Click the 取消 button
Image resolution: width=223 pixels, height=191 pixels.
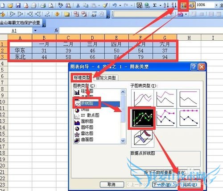(111, 185)
